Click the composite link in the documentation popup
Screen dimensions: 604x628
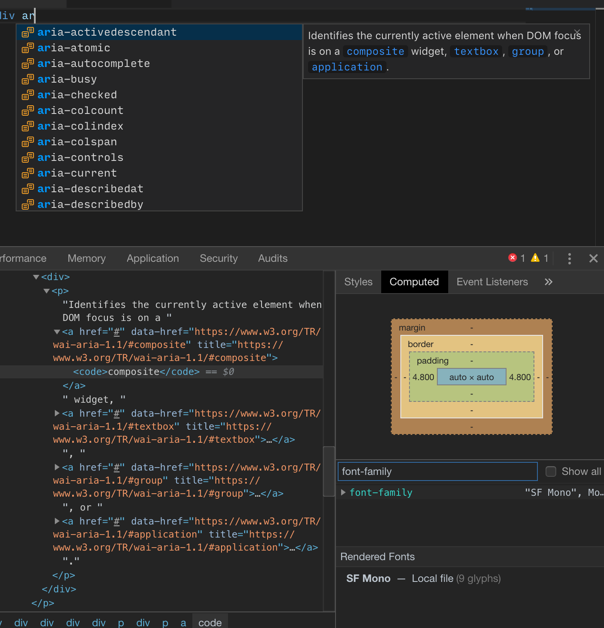375,51
